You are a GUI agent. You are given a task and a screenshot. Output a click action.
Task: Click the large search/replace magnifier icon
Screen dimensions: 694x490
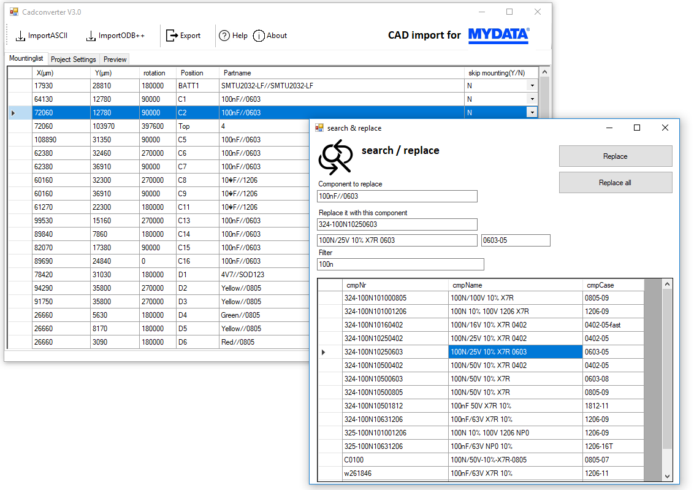click(335, 157)
